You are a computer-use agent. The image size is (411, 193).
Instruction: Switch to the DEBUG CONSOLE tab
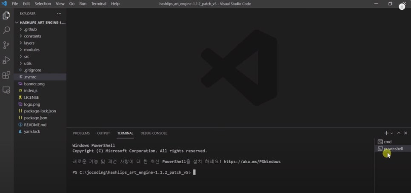(154, 133)
